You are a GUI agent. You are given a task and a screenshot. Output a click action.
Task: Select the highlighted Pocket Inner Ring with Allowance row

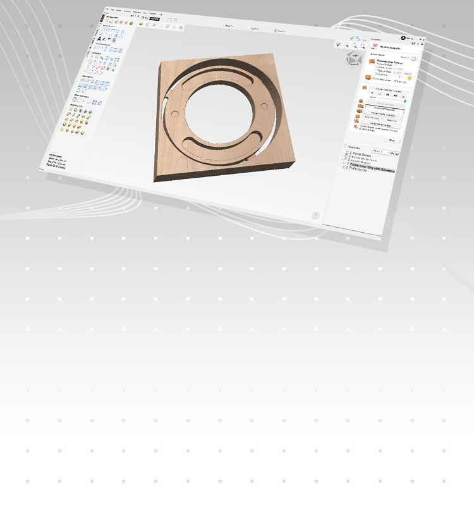pyautogui.click(x=372, y=167)
